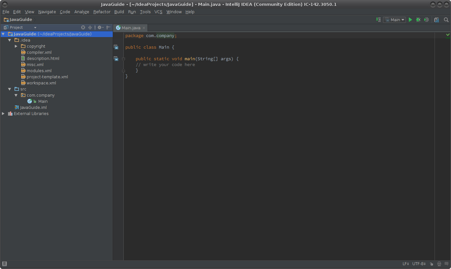This screenshot has height=269, width=451.
Task: Collapse All in Project panel toolbar
Action: pyautogui.click(x=90, y=28)
